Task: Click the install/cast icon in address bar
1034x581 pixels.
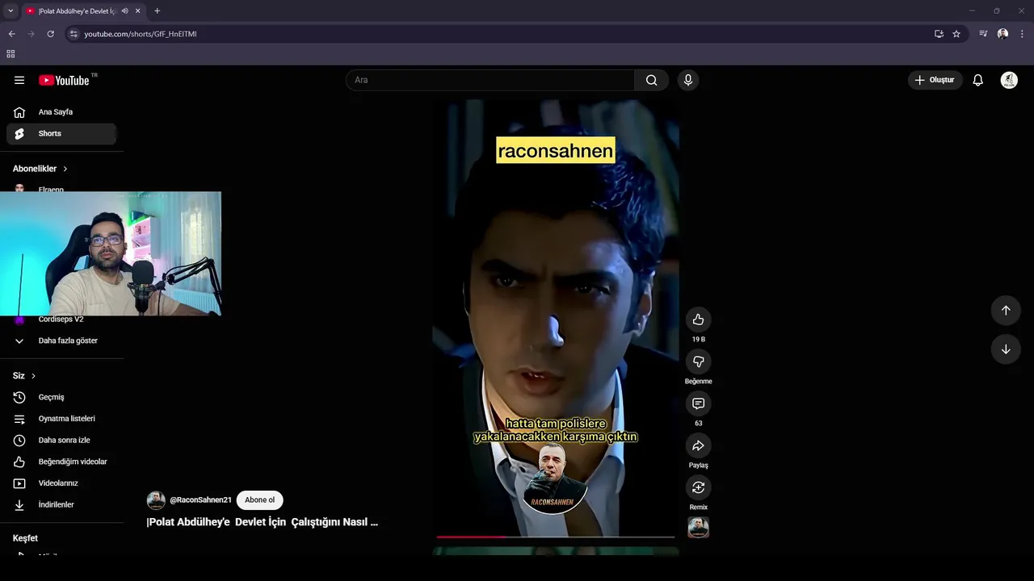Action: 939,34
